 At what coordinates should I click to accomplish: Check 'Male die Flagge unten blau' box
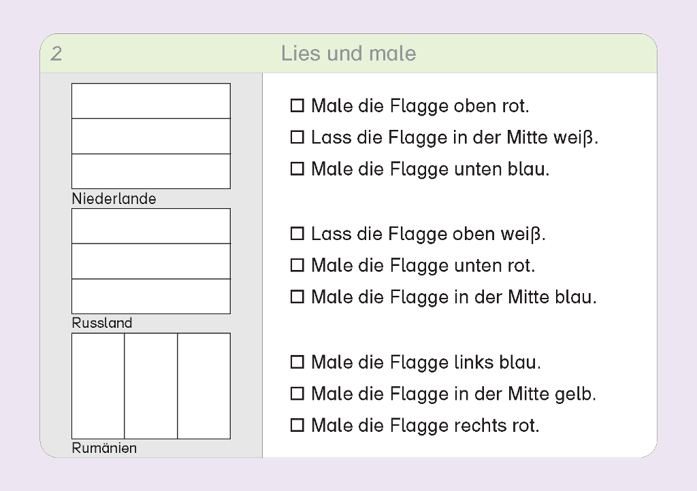coord(297,169)
